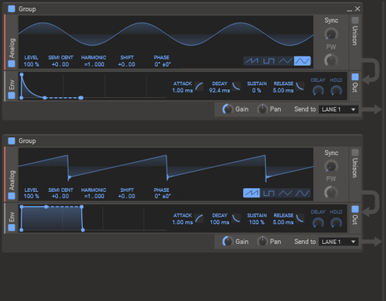The image size is (386, 301).
Task: Click Semi Cent +0.00 value in first oscillator
Action: click(x=60, y=64)
